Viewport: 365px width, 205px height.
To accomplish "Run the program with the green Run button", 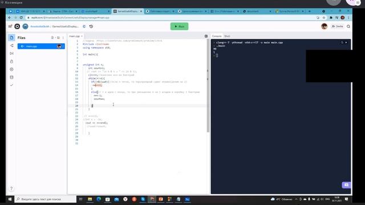I will coord(179,27).
